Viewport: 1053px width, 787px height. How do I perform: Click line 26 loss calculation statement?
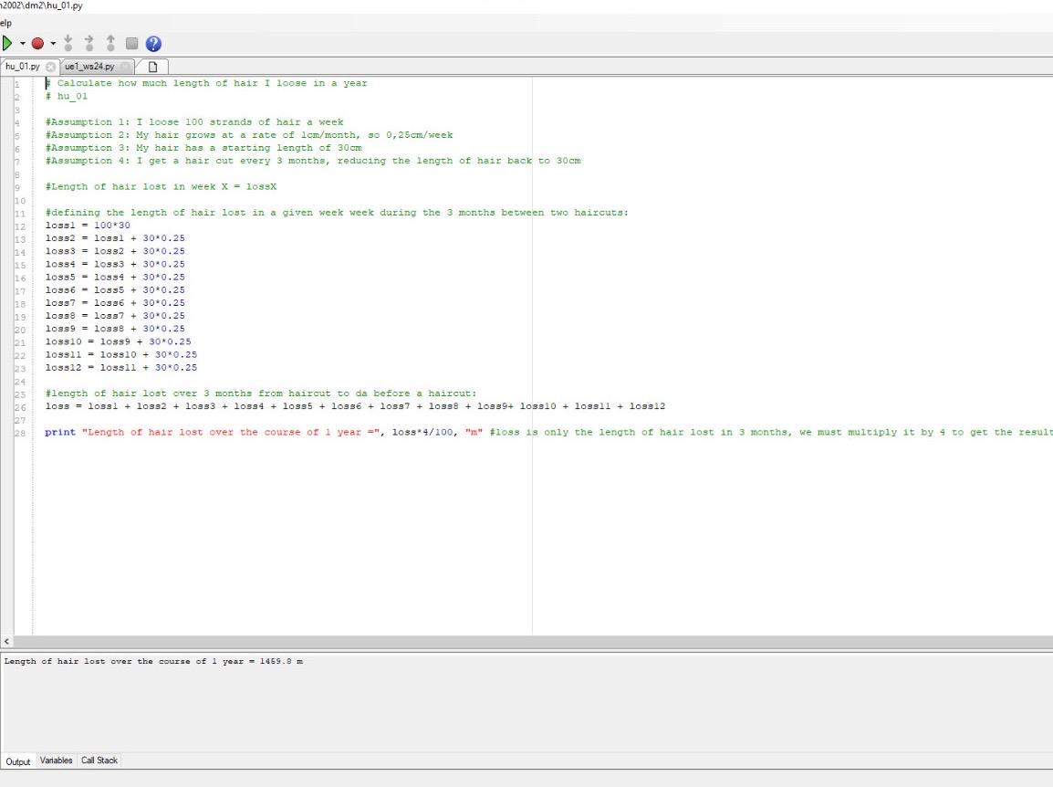[x=356, y=406]
